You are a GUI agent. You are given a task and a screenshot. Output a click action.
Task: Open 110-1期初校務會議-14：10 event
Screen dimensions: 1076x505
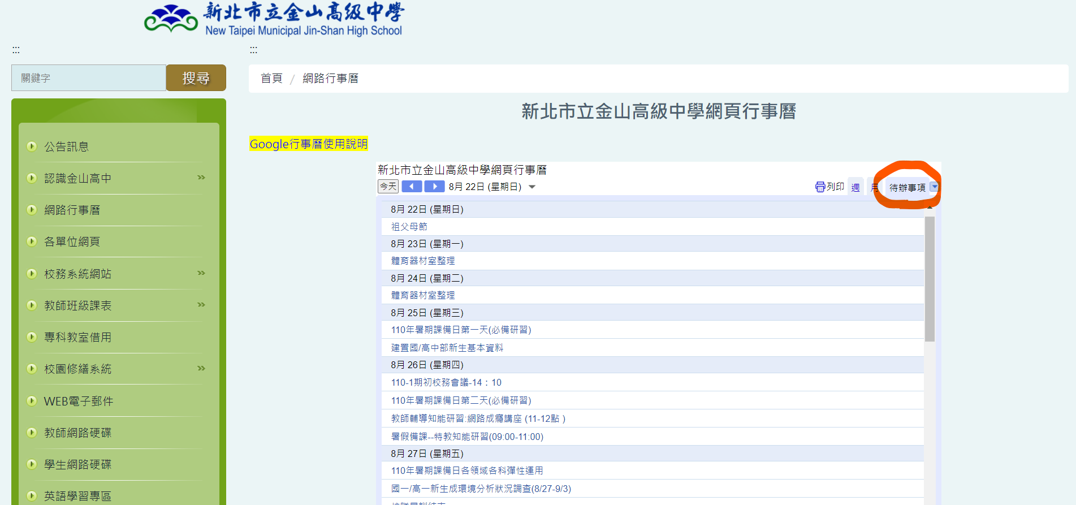tap(446, 382)
